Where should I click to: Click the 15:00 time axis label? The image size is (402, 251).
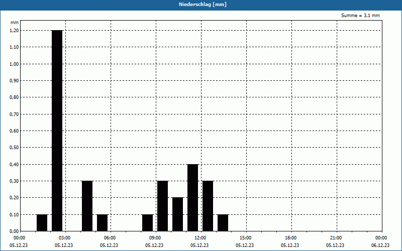(246, 238)
